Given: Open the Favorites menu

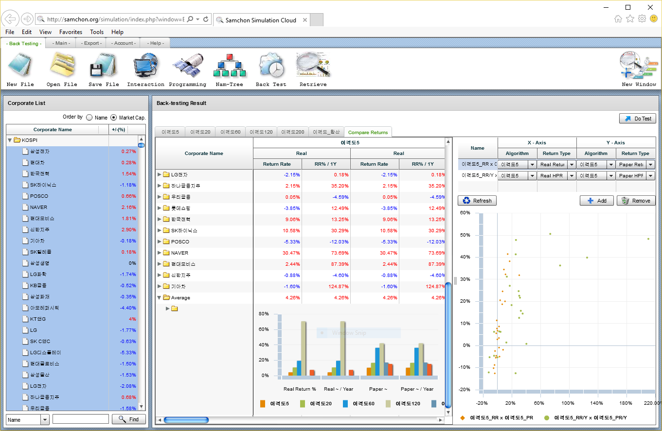Looking at the screenshot, I should pos(71,32).
